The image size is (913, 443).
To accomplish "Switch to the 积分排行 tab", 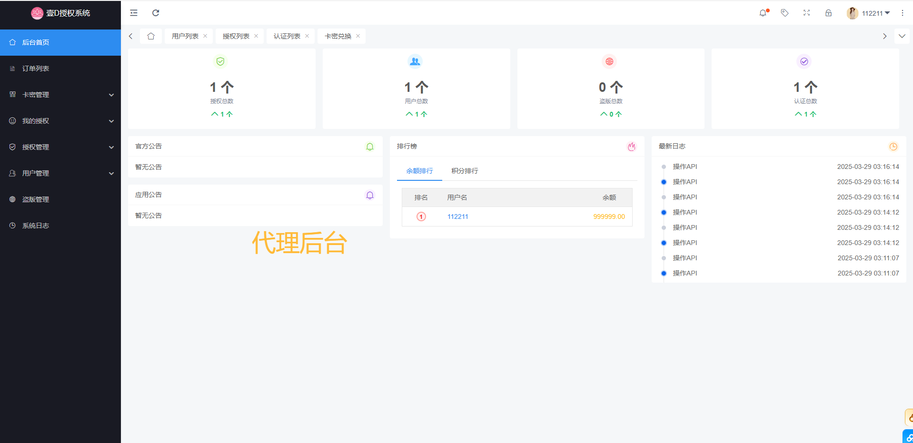I will tap(465, 170).
